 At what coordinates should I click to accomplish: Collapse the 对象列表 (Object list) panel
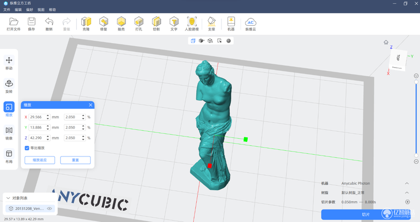8,198
